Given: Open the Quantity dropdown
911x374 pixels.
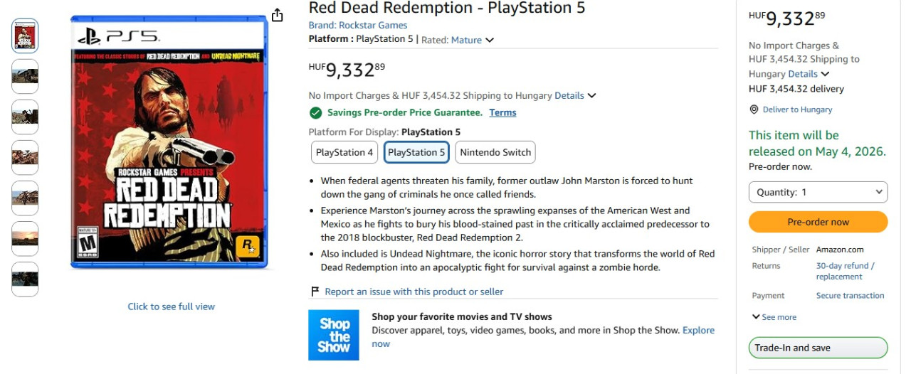Looking at the screenshot, I should click(x=818, y=192).
